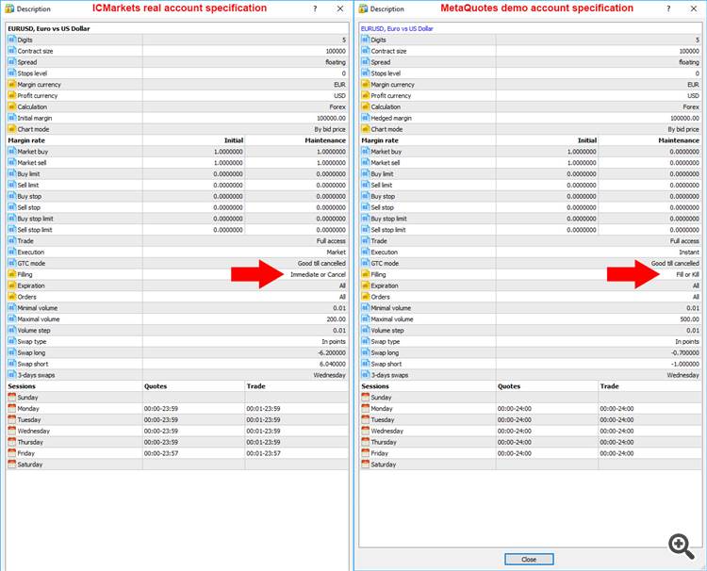Click Friday calendar icon in MetaQuotes window

pos(365,453)
